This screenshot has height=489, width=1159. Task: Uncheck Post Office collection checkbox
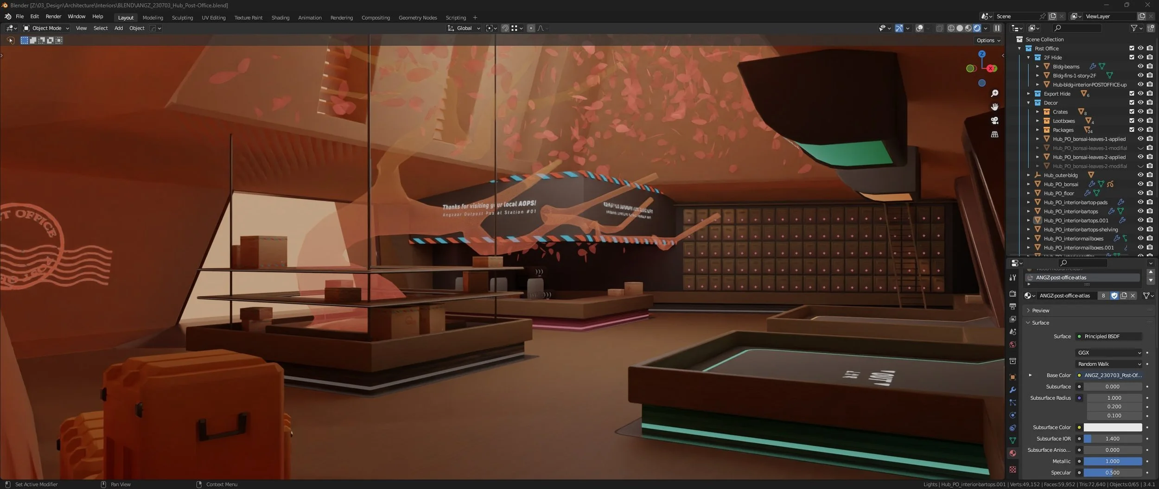click(1132, 48)
